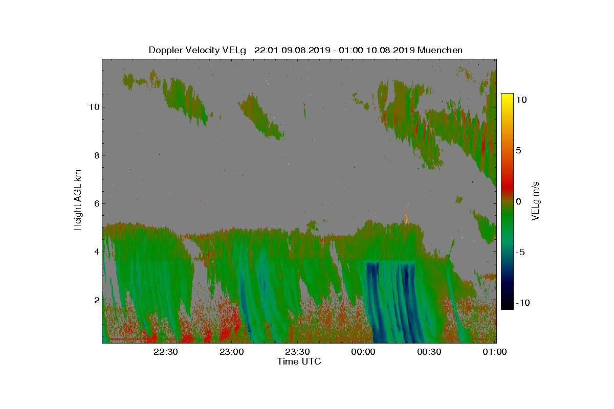
Task: Click the height axis tick label '6'
Action: tap(96, 203)
